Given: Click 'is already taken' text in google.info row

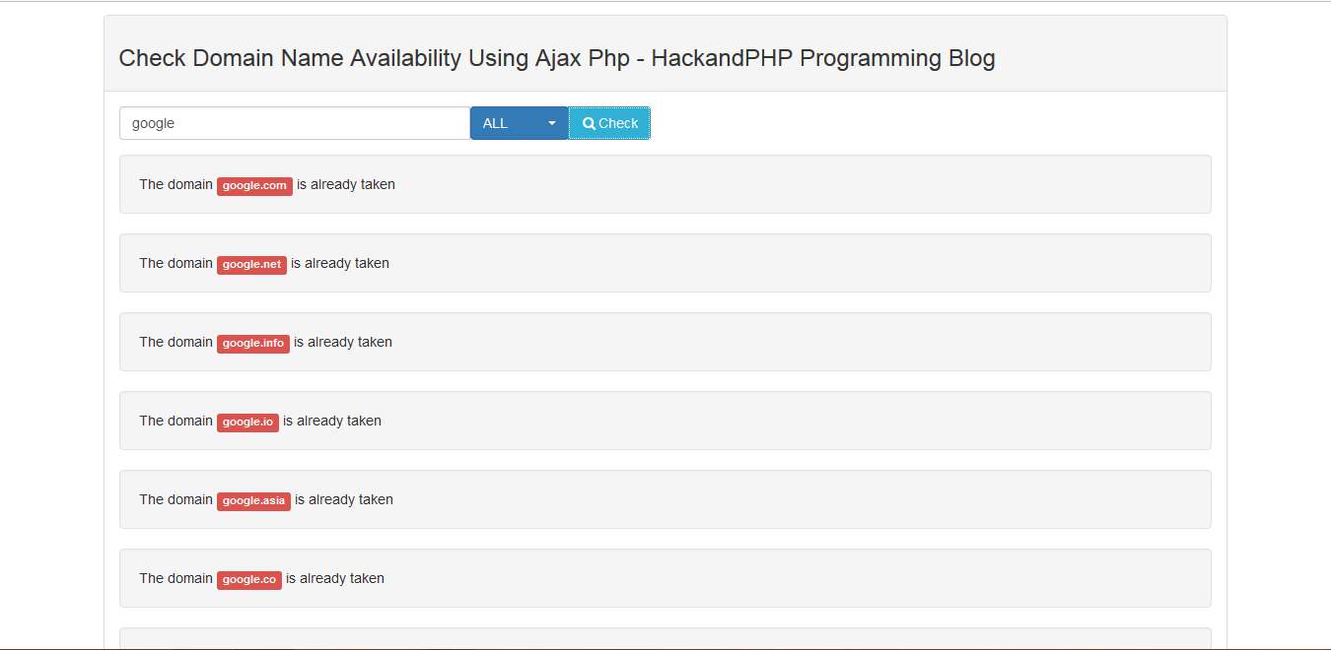Looking at the screenshot, I should [x=343, y=342].
